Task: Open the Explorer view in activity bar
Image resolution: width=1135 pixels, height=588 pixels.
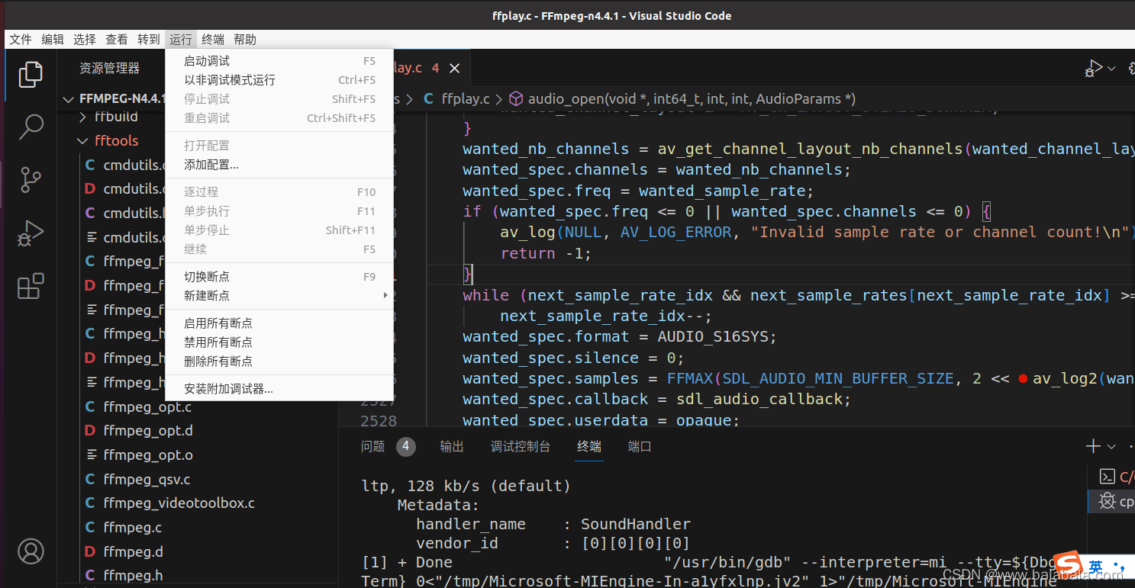Action: point(31,74)
